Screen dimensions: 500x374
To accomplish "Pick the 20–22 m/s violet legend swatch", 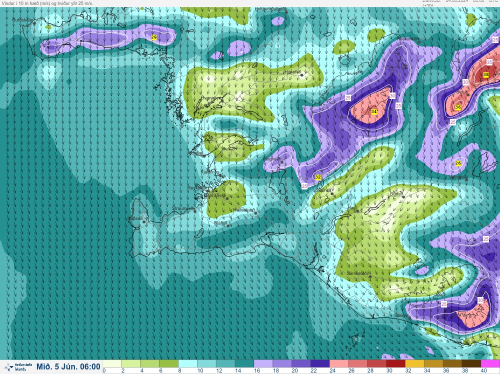I will [x=301, y=364].
